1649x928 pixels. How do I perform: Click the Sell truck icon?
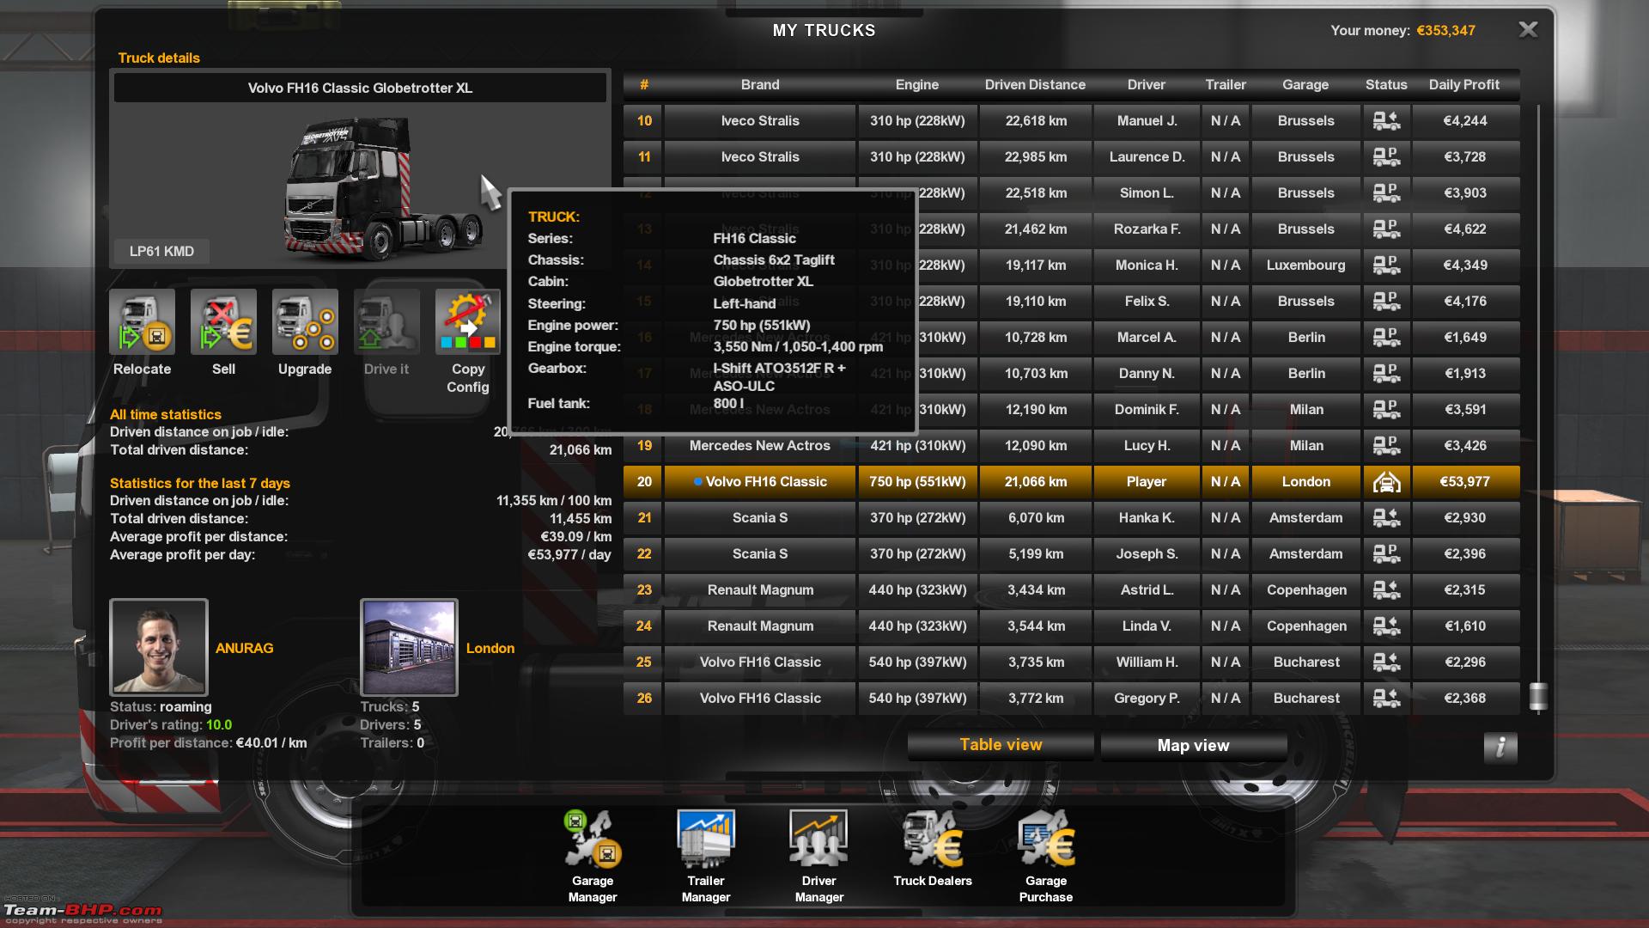pos(223,322)
